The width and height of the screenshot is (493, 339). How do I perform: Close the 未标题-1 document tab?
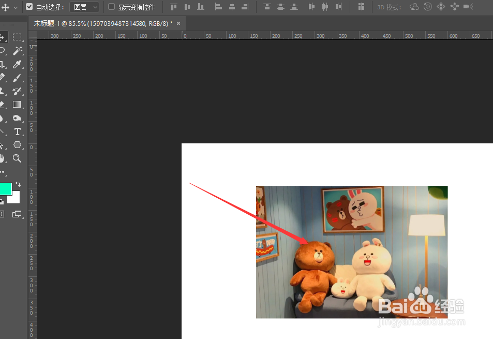178,23
